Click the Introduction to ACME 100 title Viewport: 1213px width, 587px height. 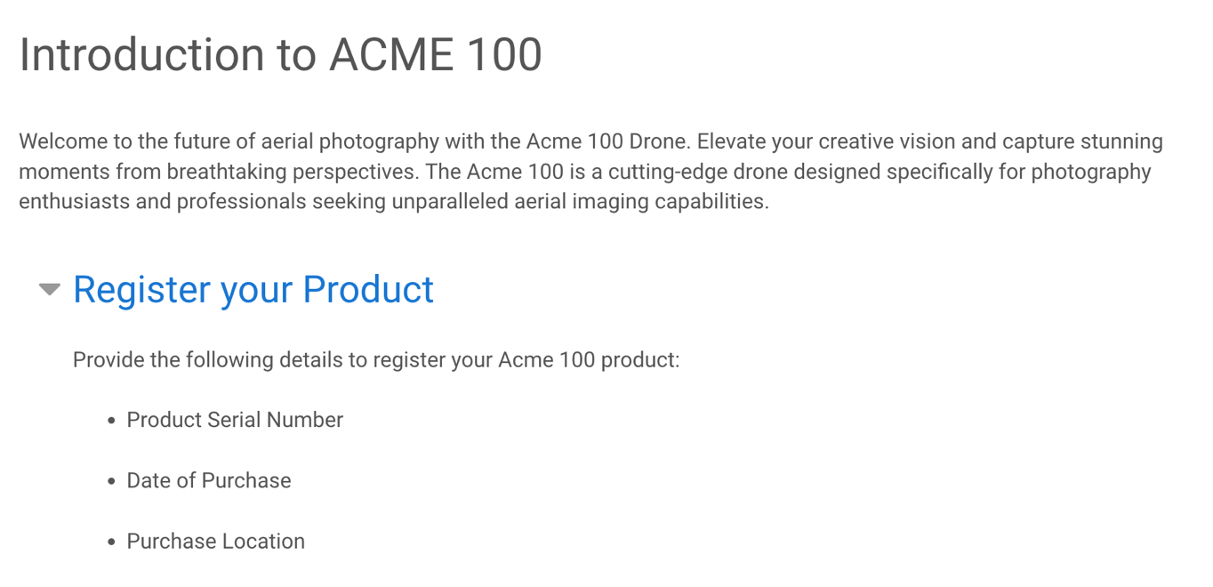[280, 55]
